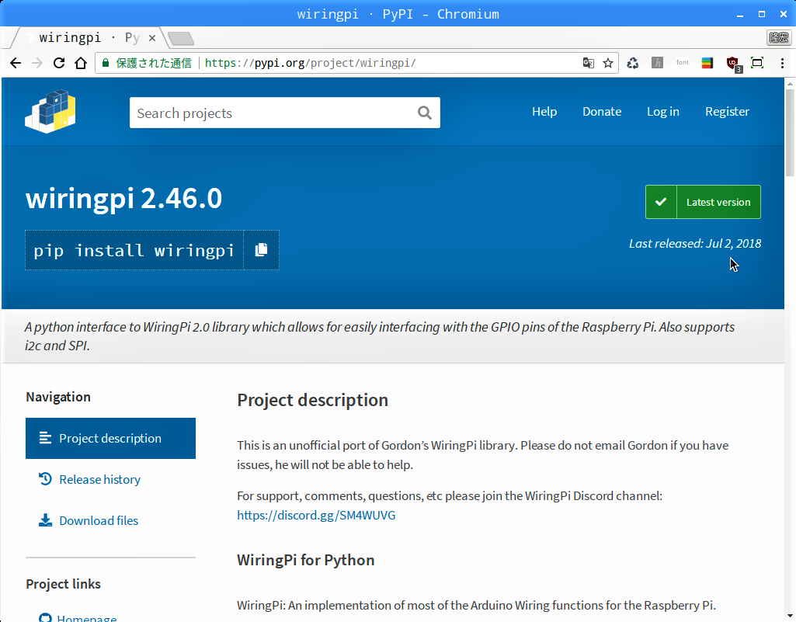Reload the PyPI page
Screen dimensions: 796x622
coord(59,63)
